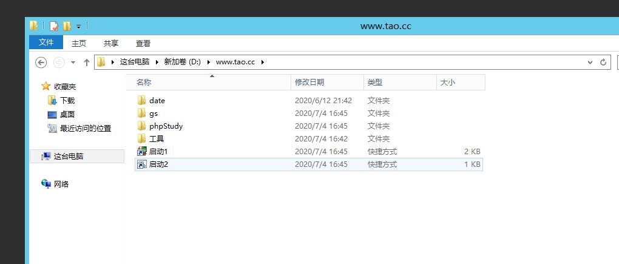Select 这台电脑 in the navigation pane
This screenshot has width=619, height=264.
68,157
